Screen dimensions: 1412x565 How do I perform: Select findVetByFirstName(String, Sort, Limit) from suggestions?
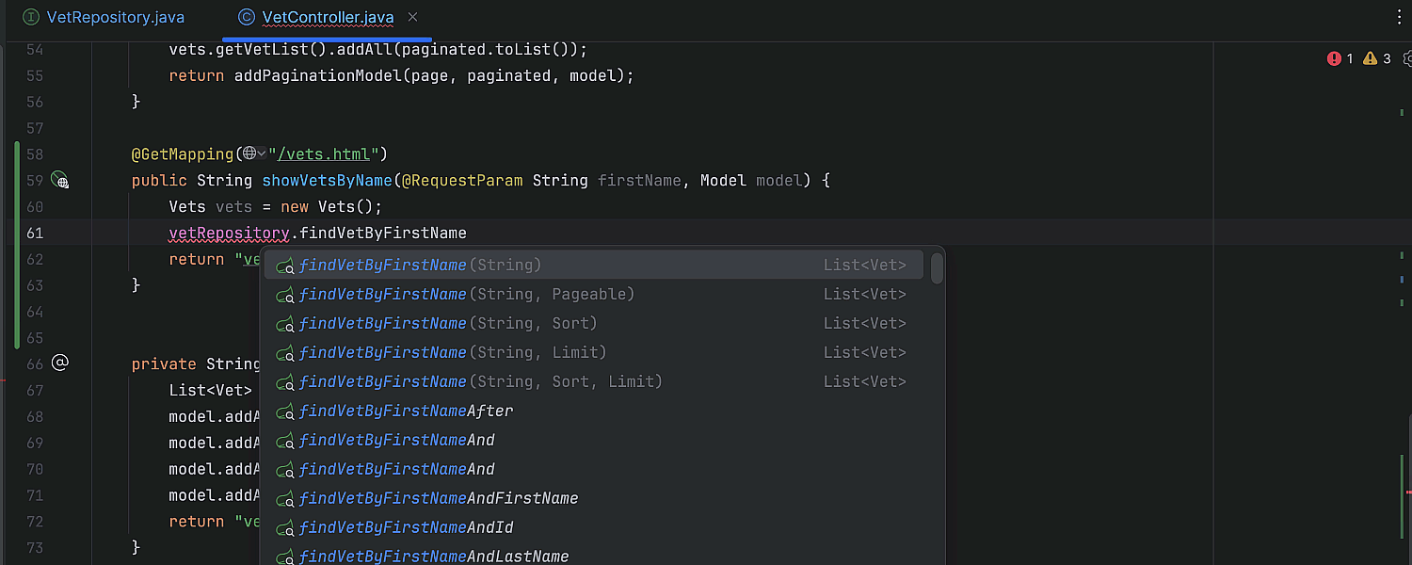point(471,381)
